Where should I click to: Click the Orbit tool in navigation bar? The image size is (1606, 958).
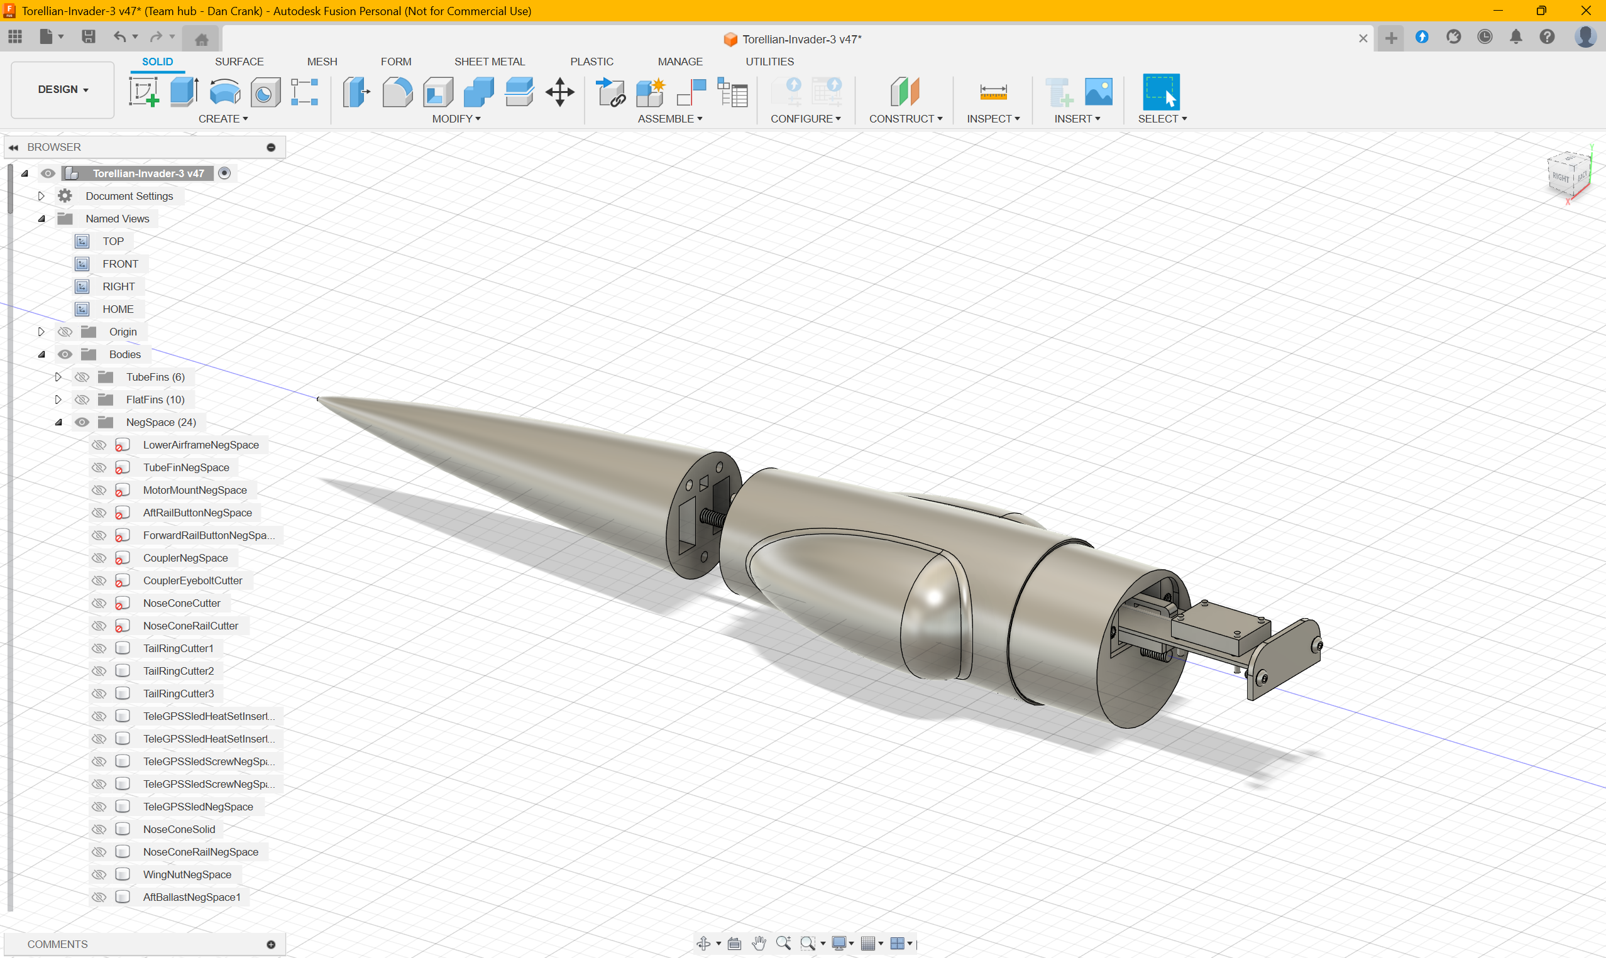tap(703, 943)
